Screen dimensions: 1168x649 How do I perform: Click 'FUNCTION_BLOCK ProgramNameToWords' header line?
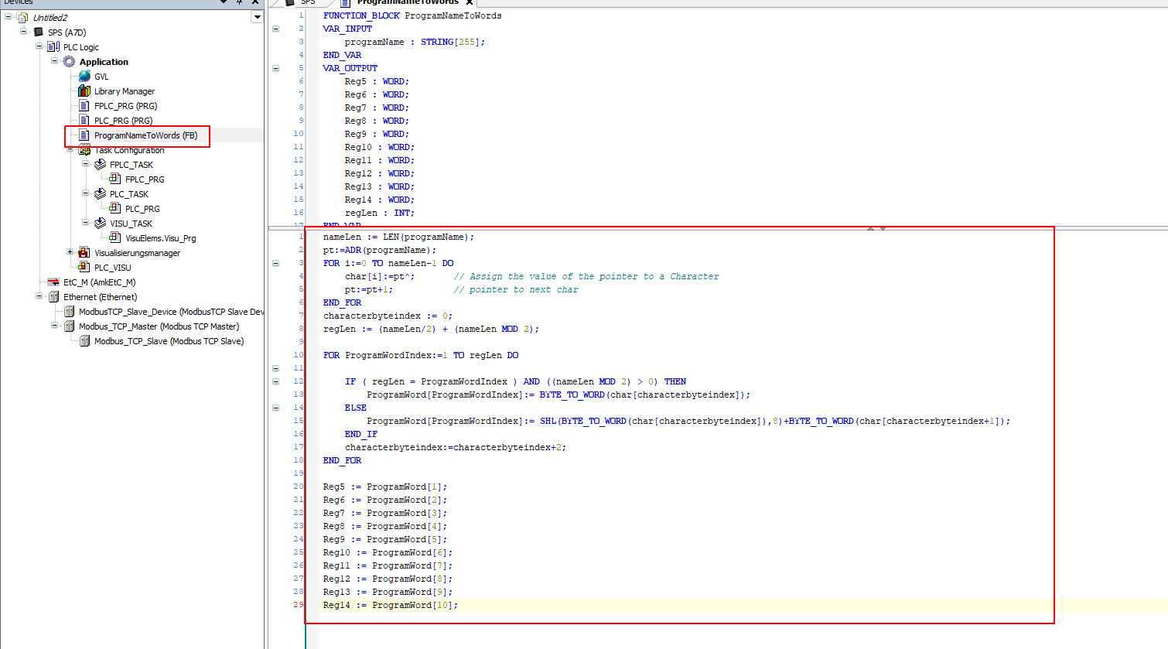[x=412, y=15]
